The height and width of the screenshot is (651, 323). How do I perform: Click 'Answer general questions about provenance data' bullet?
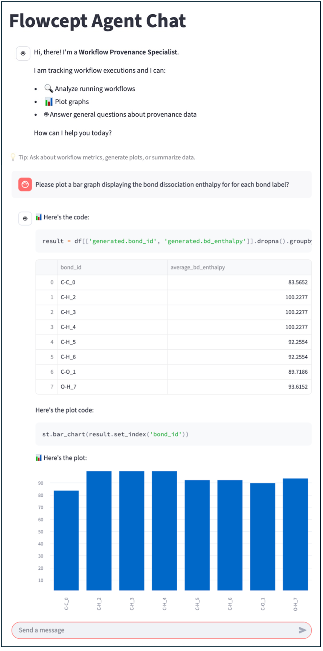120,114
